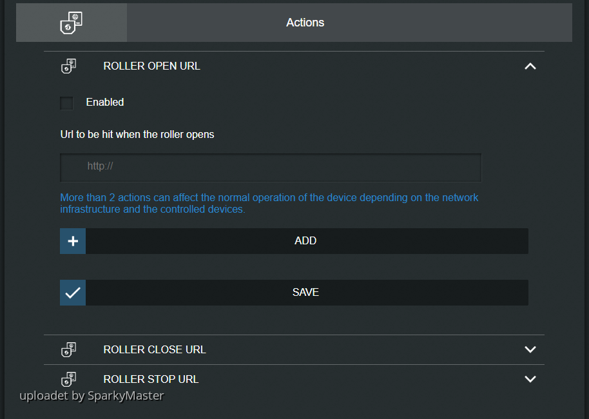The image size is (589, 419).
Task: Click the Actions header device icon
Action: (x=71, y=23)
